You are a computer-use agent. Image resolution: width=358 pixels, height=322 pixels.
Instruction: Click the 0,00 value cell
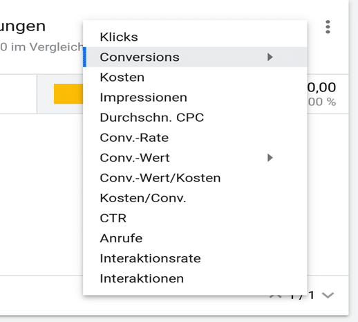tap(322, 87)
